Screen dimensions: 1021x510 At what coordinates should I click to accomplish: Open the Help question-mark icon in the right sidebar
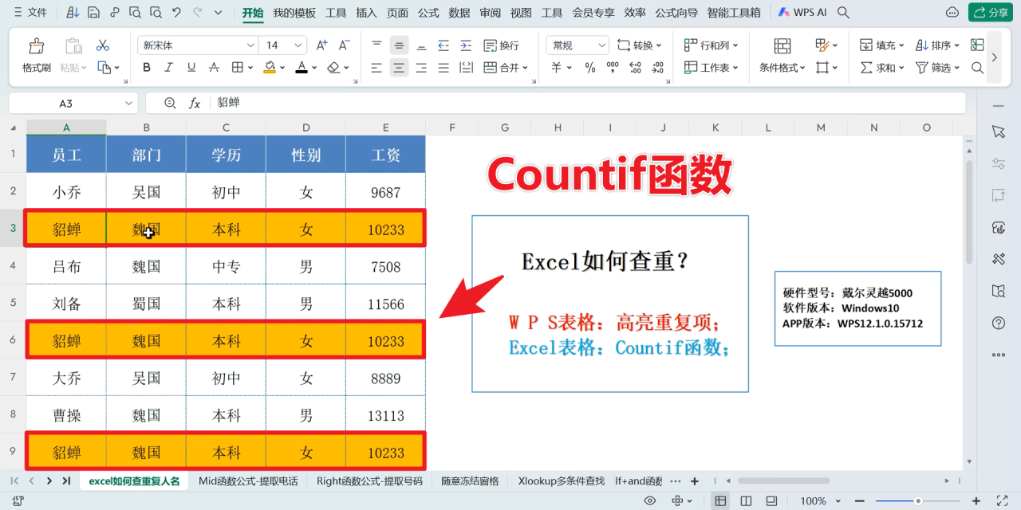click(999, 323)
